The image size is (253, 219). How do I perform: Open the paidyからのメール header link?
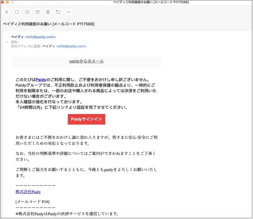click(x=87, y=61)
